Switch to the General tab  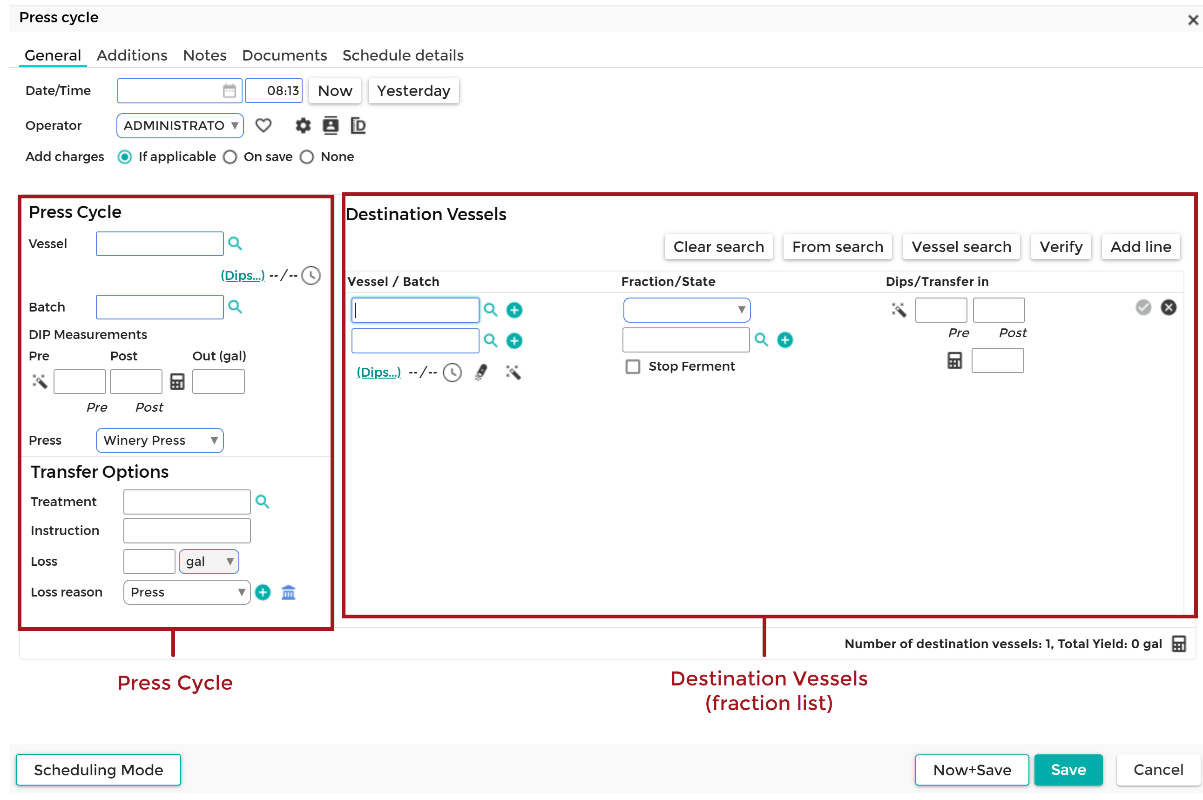tap(53, 55)
